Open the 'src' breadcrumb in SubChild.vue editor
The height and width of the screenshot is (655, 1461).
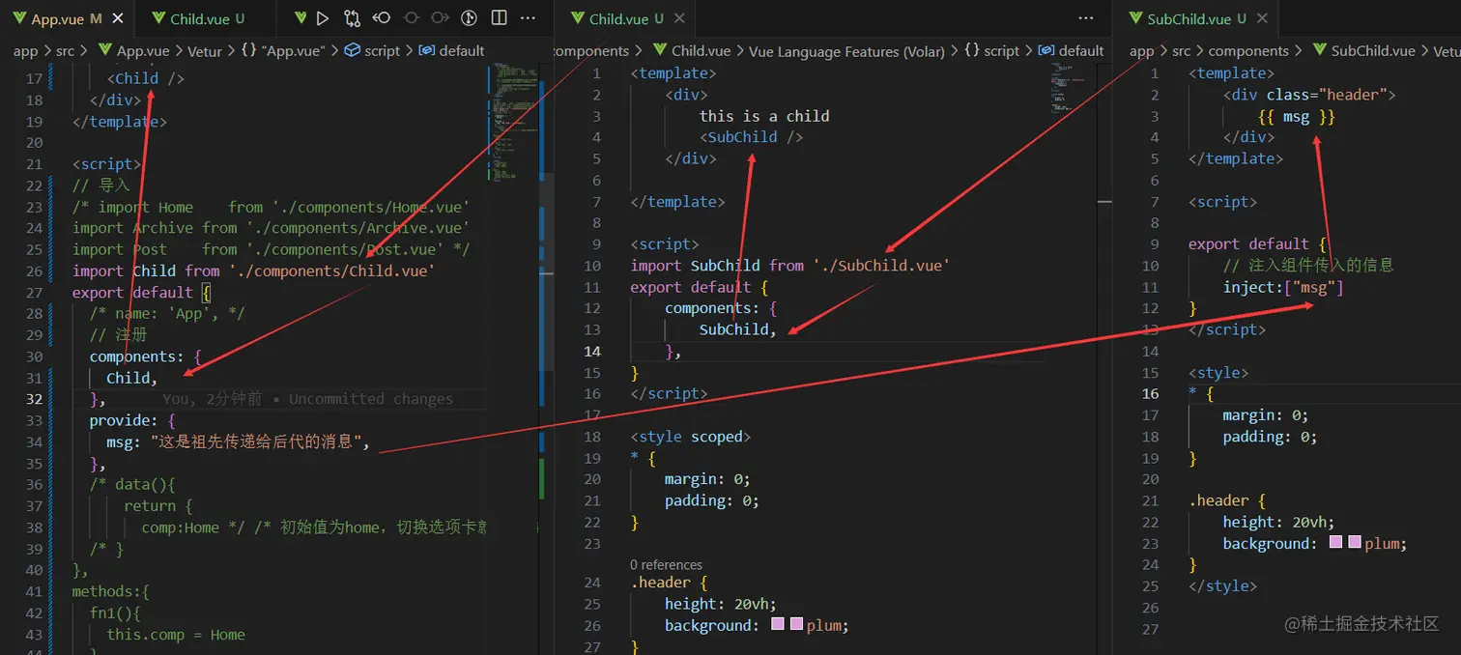[x=1182, y=51]
